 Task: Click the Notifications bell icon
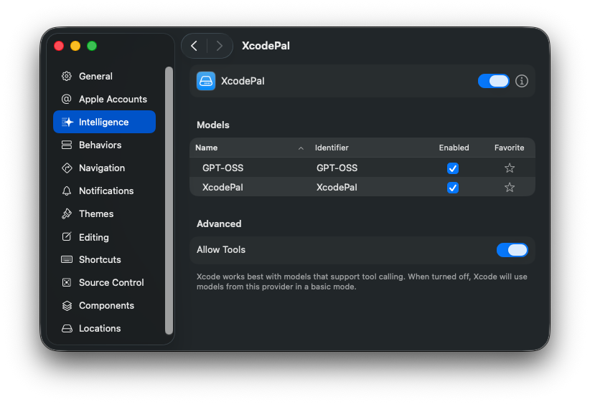click(67, 191)
